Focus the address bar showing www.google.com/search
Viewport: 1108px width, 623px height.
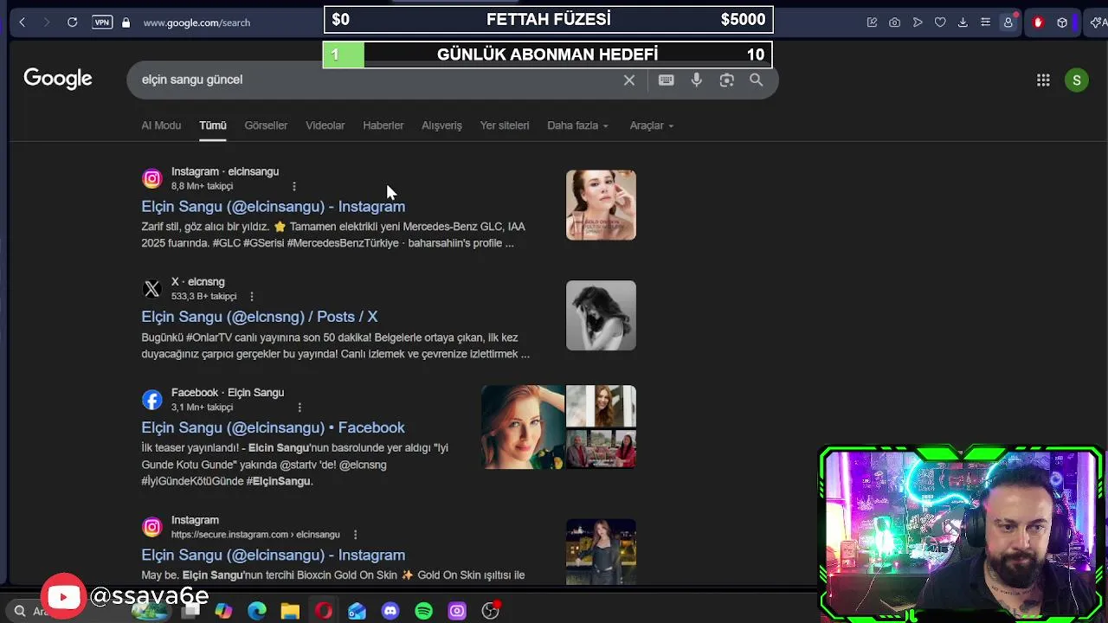(196, 22)
